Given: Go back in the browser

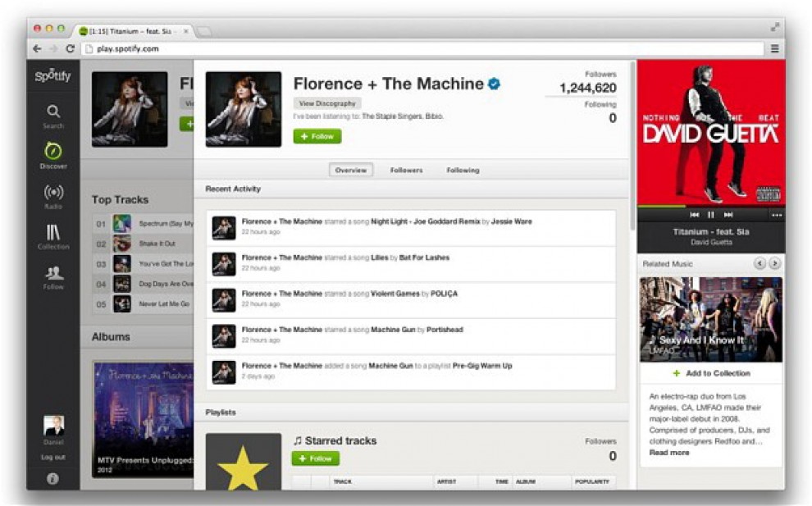Looking at the screenshot, I should tap(37, 48).
